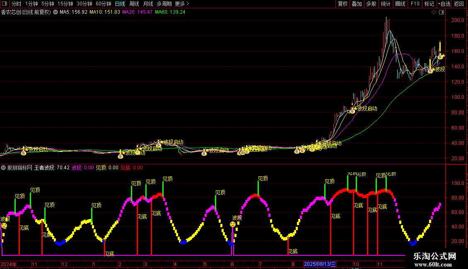The width and height of the screenshot is (468, 269).
Task: Select the 15分钟 period tab
Action: [x=65, y=4]
